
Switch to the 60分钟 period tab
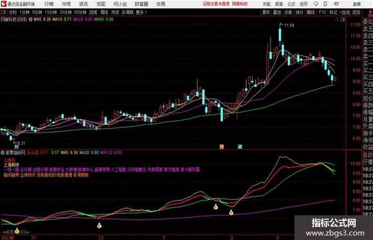(80, 12)
